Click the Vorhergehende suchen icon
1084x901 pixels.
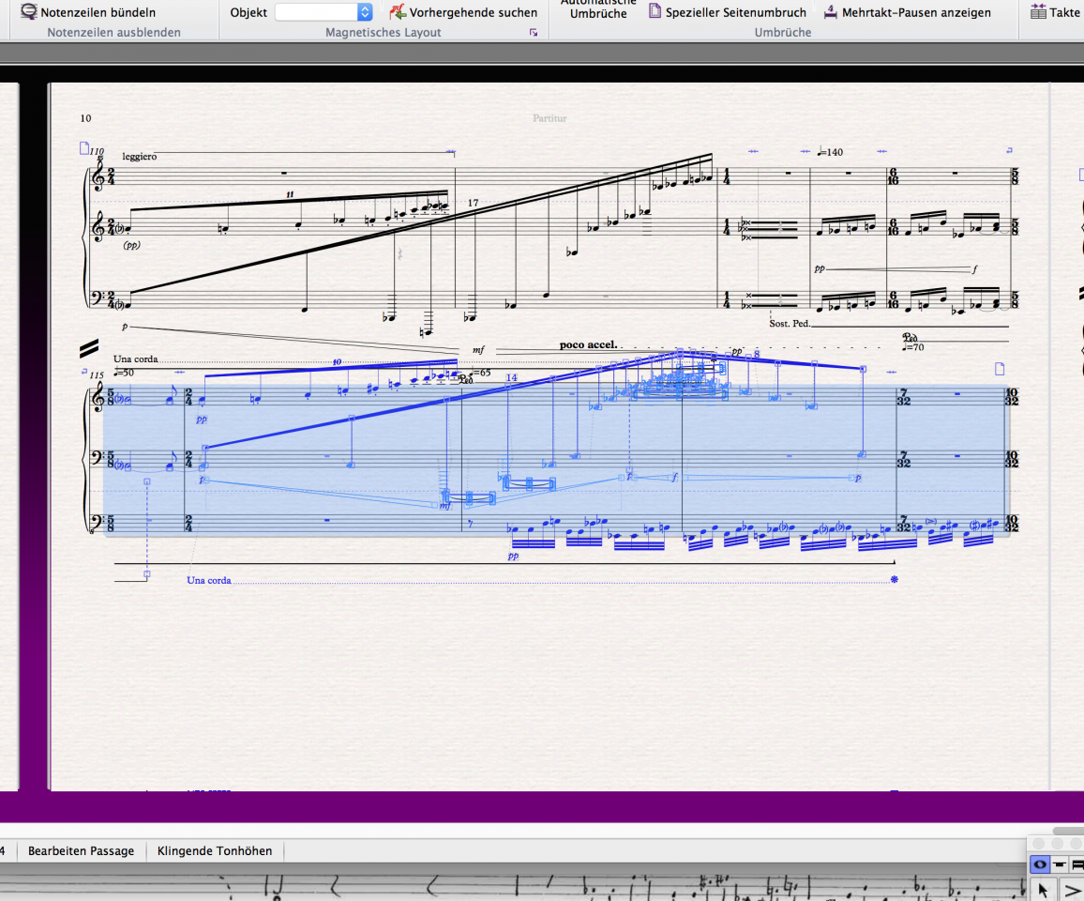pos(397,12)
